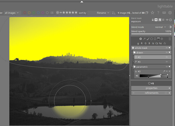Image resolution: width=175 pixels, height=126 pixels.
Task: Filter by blue color label
Action: [x=38, y=13]
